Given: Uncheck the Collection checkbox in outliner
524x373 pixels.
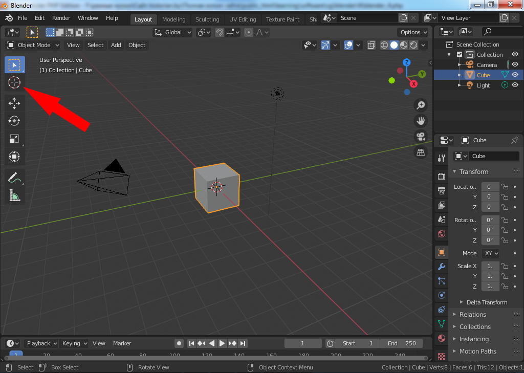Looking at the screenshot, I should pos(460,55).
